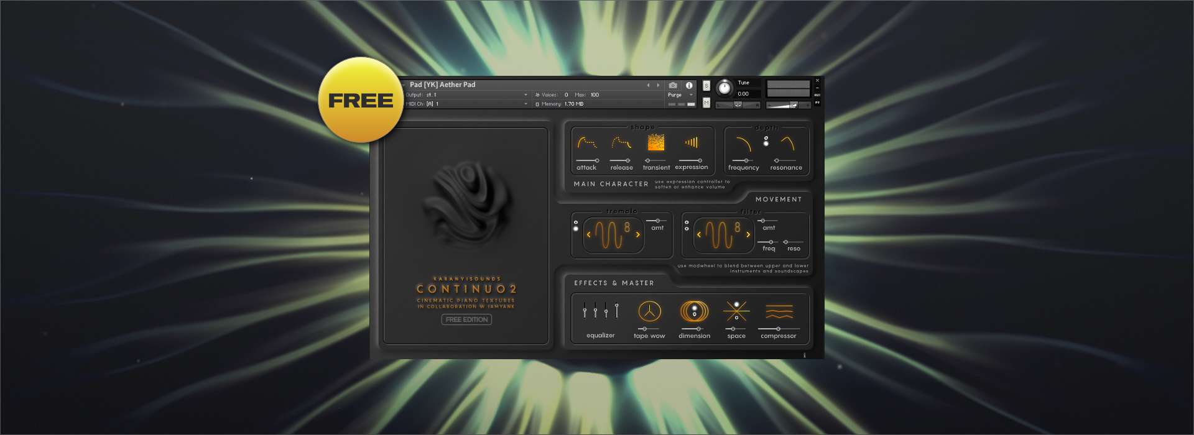Go to previous preset with header left arrow

[x=648, y=85]
